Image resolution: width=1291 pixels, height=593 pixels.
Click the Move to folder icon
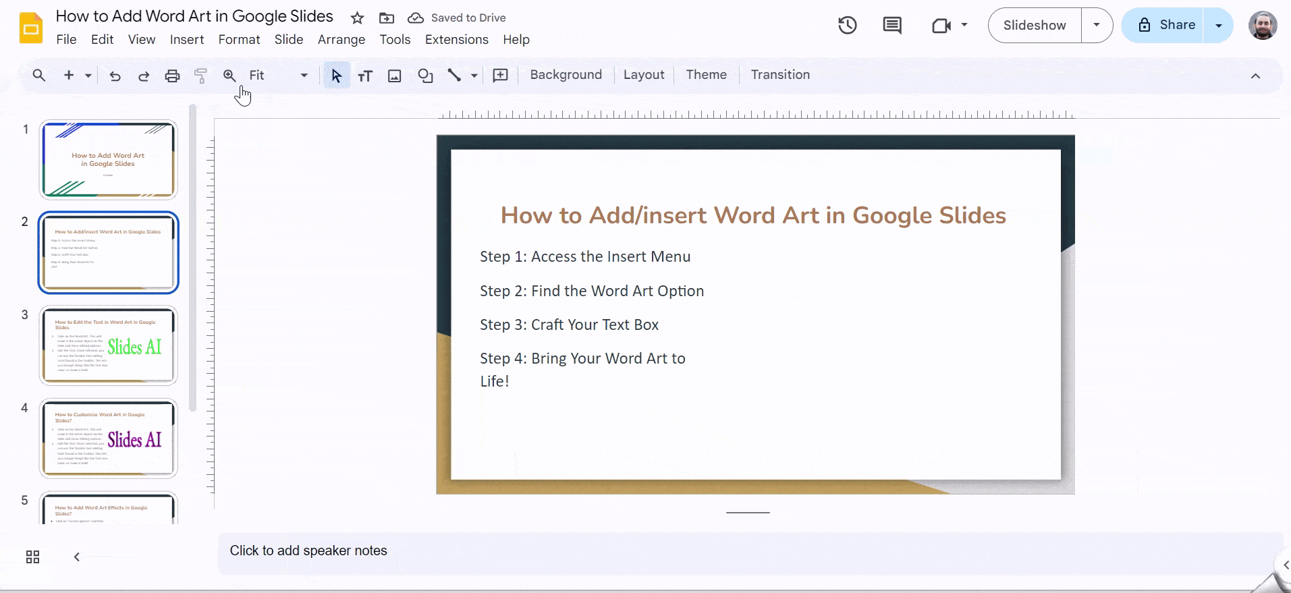(387, 18)
